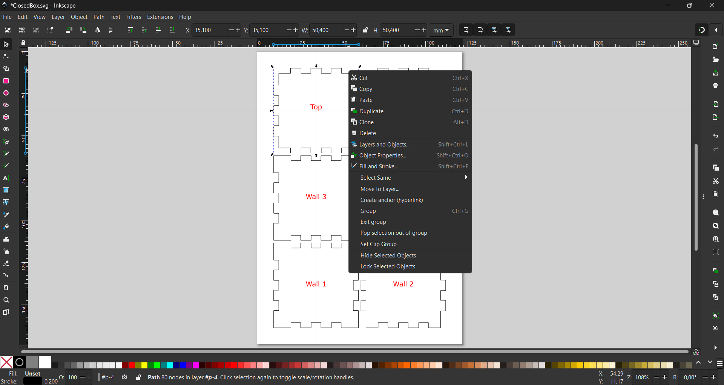Click Hide Selected Objects
724x385 pixels.
pos(410,256)
